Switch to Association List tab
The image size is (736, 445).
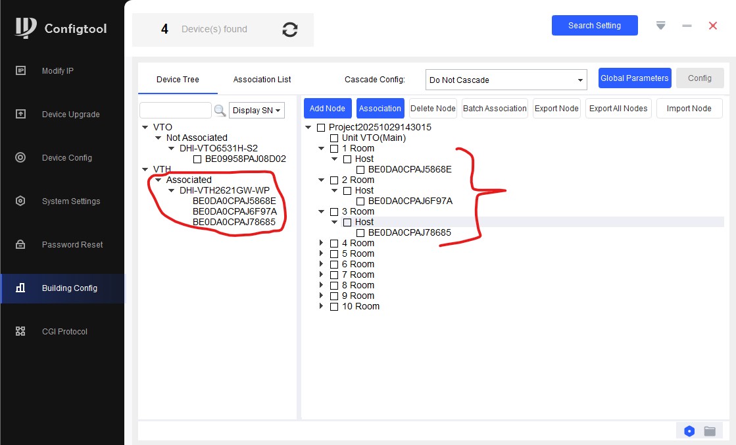262,80
